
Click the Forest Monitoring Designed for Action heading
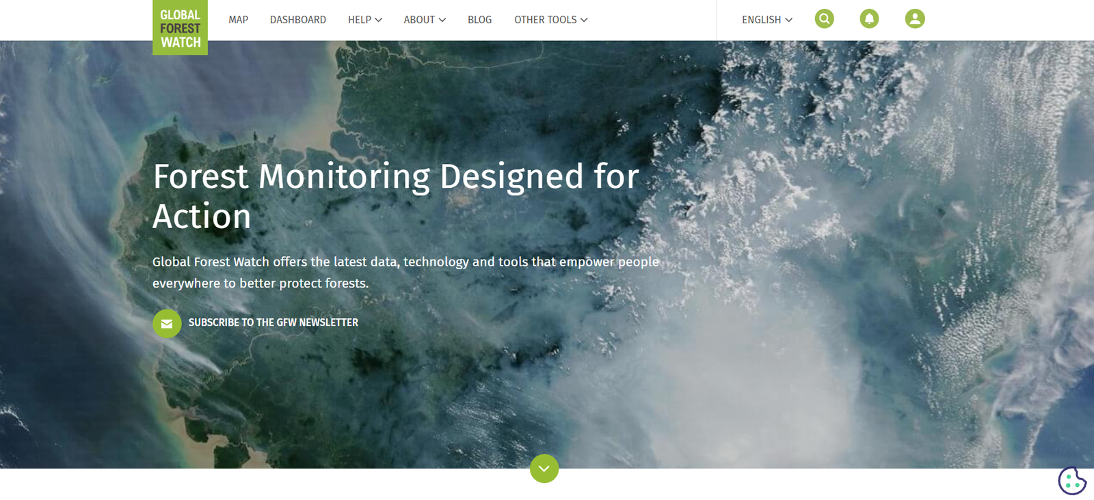(x=396, y=196)
